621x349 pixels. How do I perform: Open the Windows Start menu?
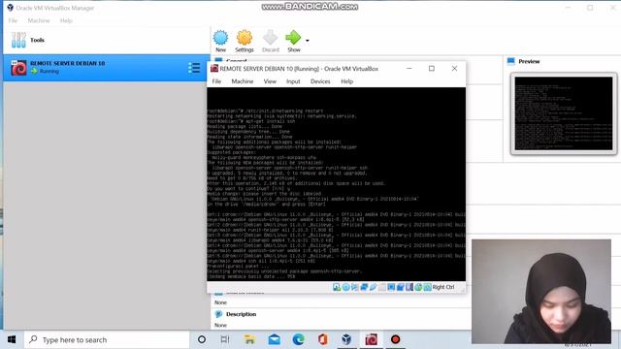click(12, 339)
